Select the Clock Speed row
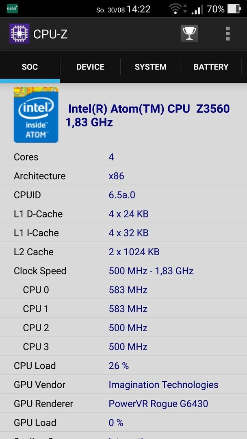The image size is (247, 439). (123, 271)
